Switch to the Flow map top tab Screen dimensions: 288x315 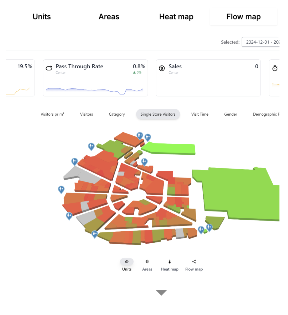(243, 17)
